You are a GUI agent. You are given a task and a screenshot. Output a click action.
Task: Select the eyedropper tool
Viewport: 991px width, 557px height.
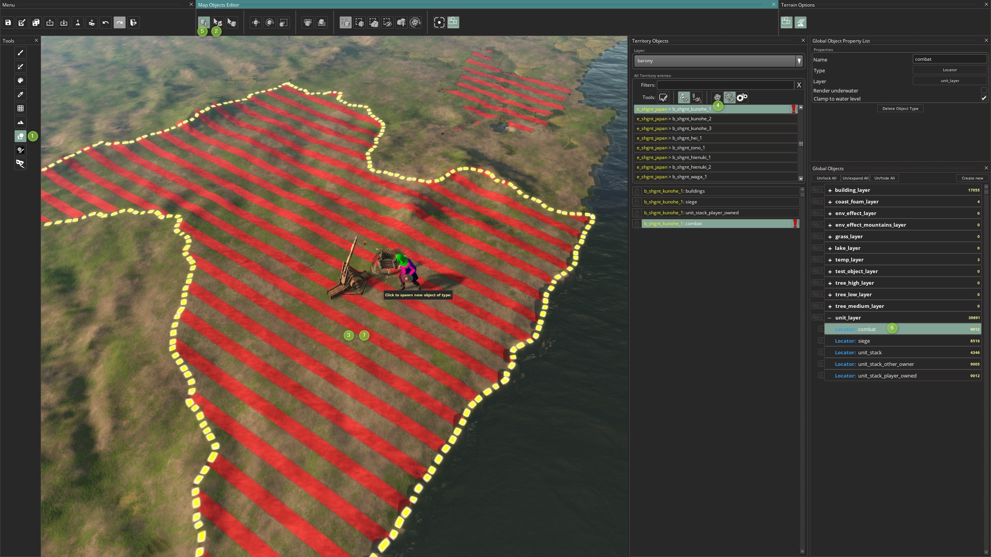point(21,94)
